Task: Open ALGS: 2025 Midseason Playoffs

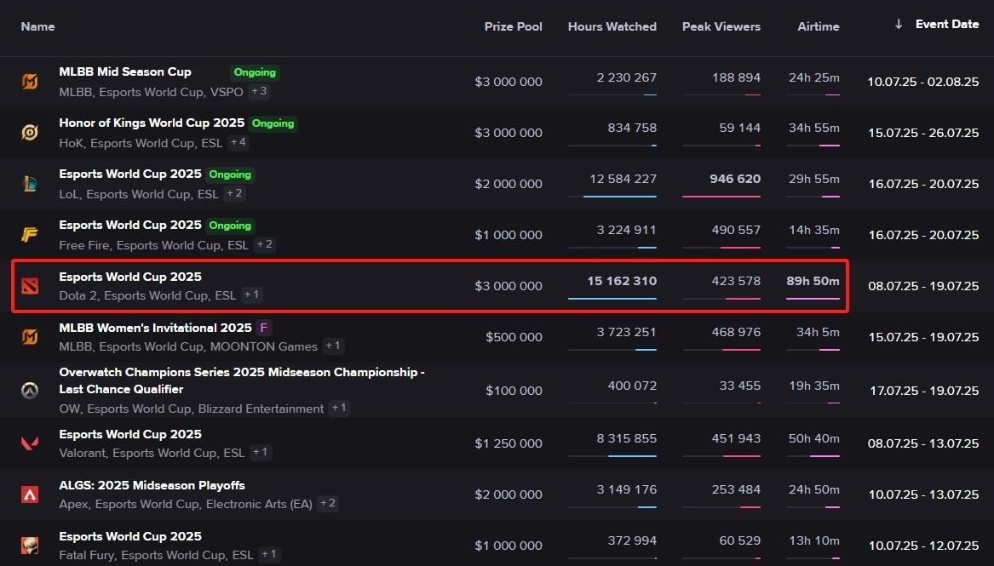Action: point(152,486)
